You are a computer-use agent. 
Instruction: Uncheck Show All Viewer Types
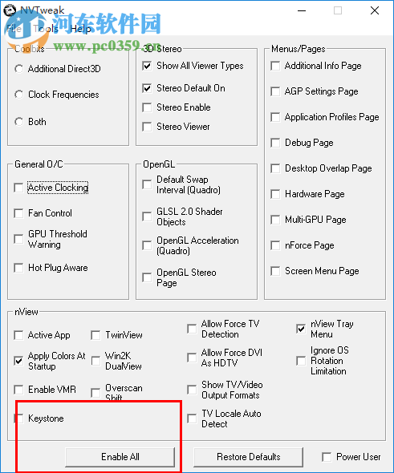pyautogui.click(x=147, y=66)
